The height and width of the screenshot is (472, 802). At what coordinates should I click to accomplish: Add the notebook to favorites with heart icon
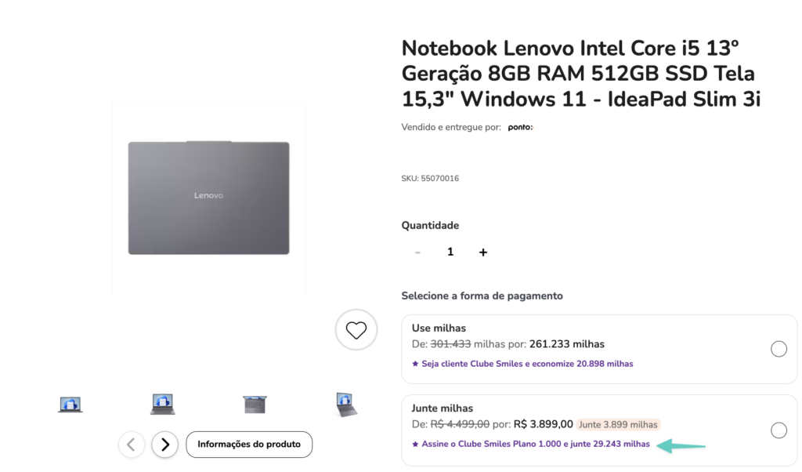click(356, 330)
